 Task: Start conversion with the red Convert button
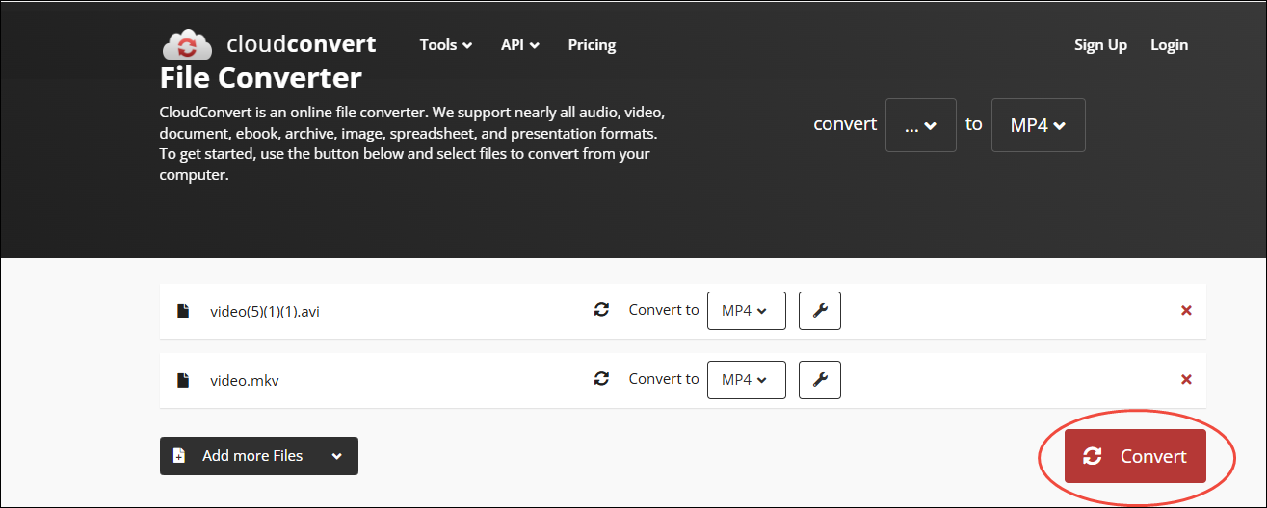[x=1135, y=456]
